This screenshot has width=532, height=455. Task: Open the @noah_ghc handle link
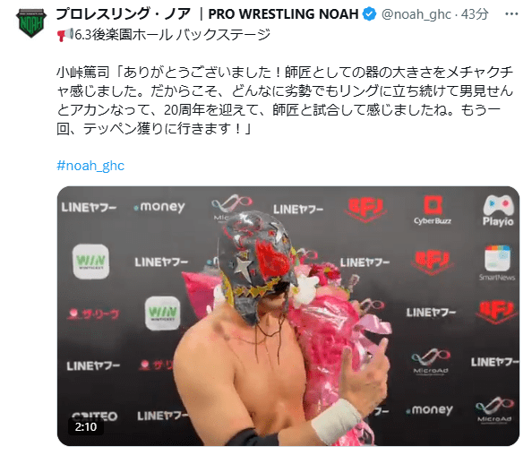416,14
